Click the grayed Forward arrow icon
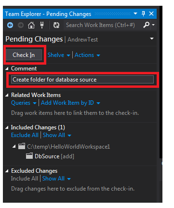174x208 pixels. [21, 25]
